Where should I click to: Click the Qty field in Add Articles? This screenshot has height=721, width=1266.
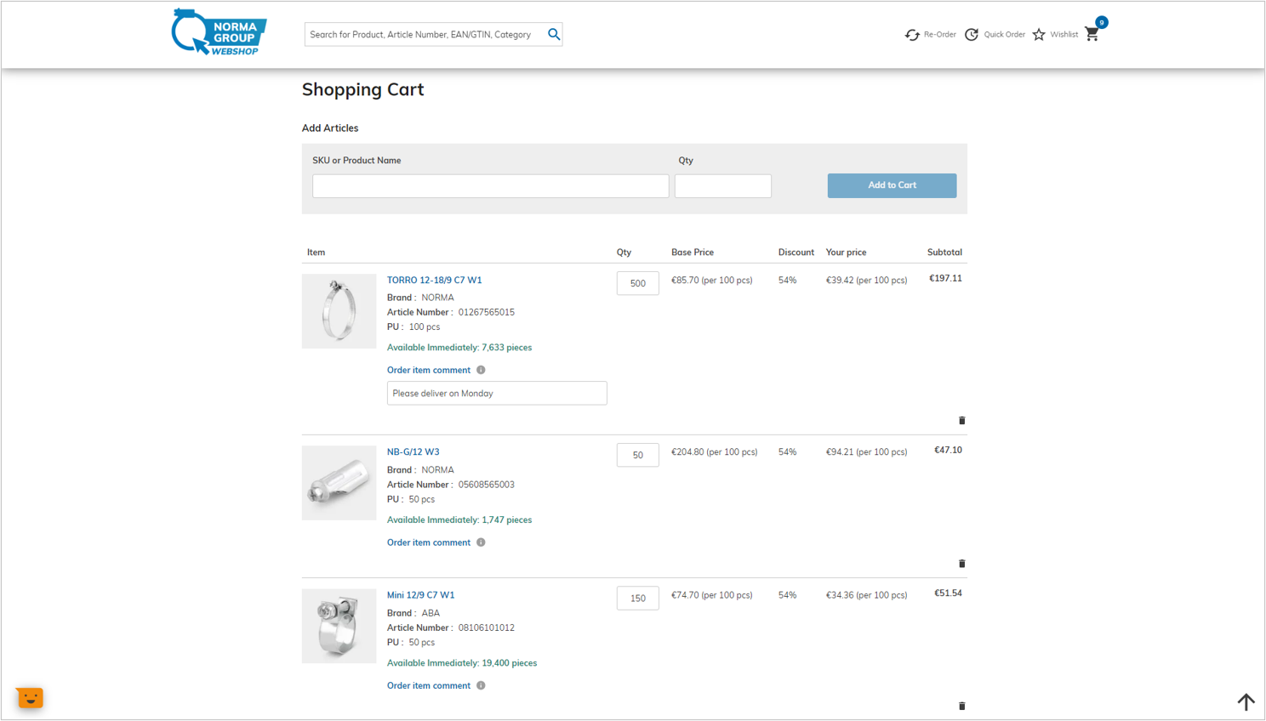(723, 186)
